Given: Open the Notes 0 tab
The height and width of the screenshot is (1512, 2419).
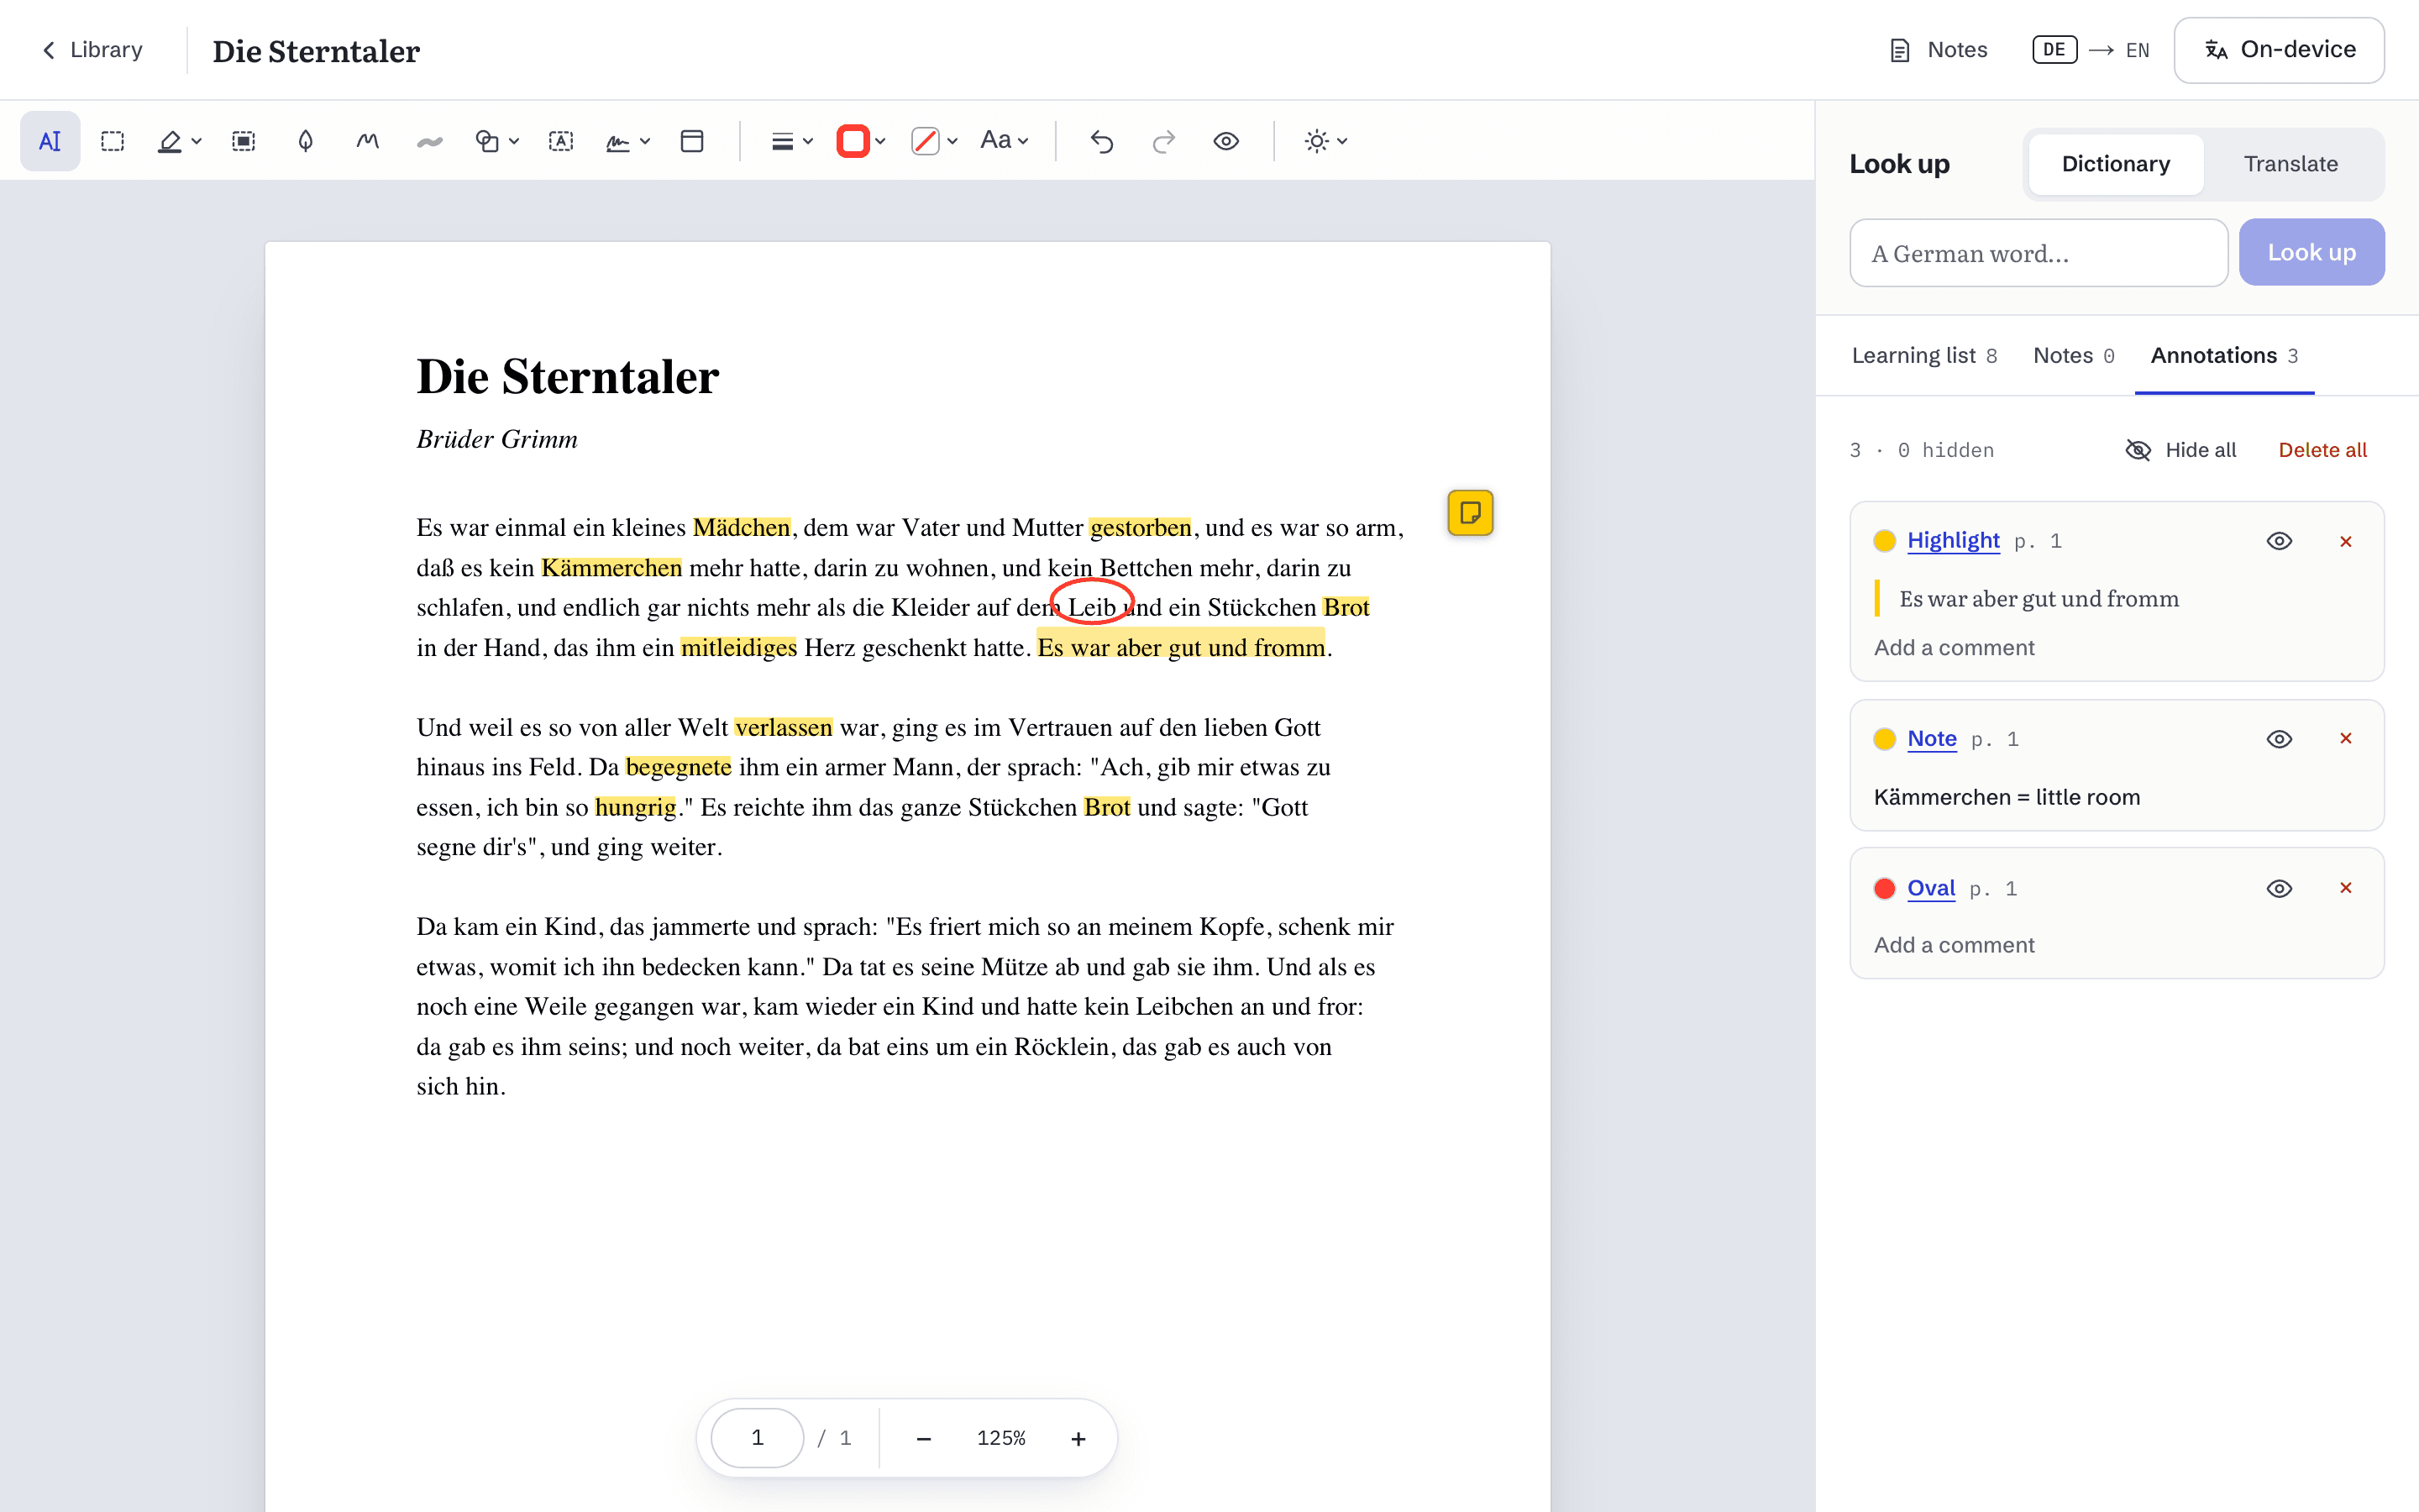Looking at the screenshot, I should click(2073, 356).
